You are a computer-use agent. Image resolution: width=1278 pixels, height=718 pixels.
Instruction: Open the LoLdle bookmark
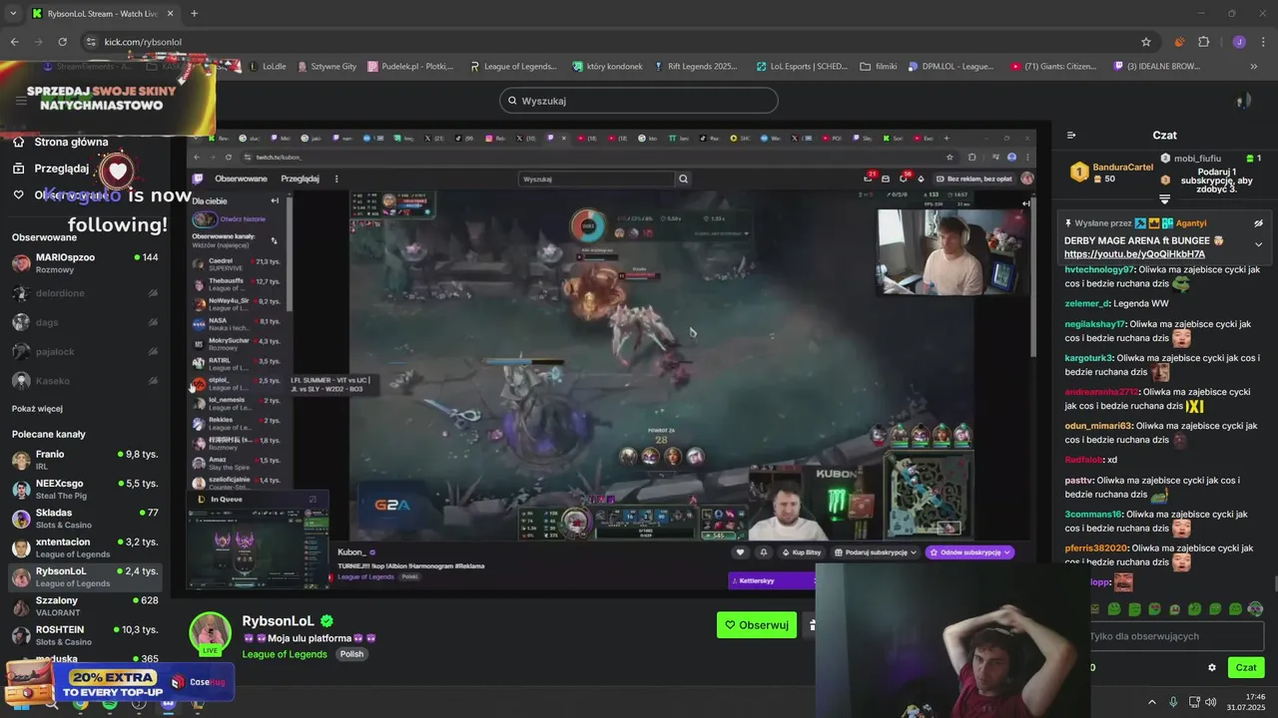267,67
